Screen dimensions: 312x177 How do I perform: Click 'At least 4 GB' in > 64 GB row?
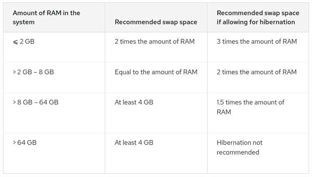[x=134, y=142]
